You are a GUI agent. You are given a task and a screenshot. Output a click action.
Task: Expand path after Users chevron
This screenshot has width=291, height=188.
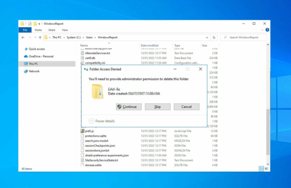tap(95, 38)
